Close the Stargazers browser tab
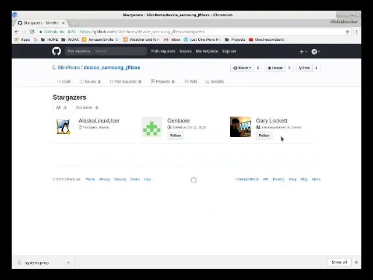 [64, 23]
